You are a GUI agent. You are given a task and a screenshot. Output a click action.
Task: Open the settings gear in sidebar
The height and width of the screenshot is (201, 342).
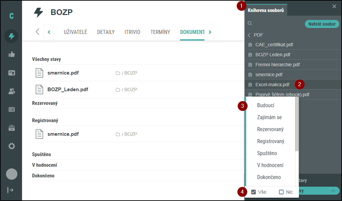[11, 146]
